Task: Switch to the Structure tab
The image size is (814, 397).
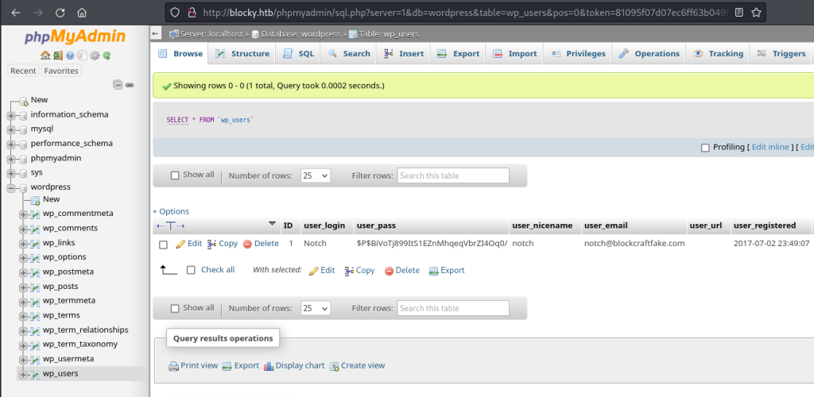Action: [242, 53]
